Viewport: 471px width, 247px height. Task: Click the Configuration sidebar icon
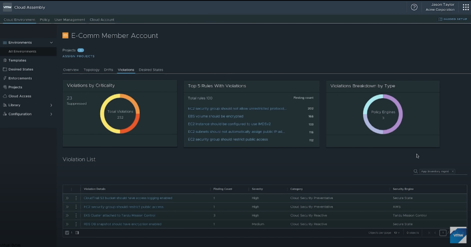coord(5,114)
